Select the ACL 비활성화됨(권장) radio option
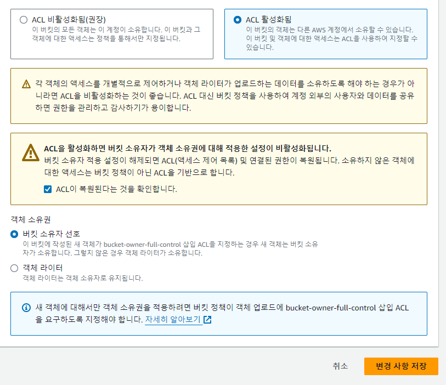The width and height of the screenshot is (446, 385). pos(24,20)
